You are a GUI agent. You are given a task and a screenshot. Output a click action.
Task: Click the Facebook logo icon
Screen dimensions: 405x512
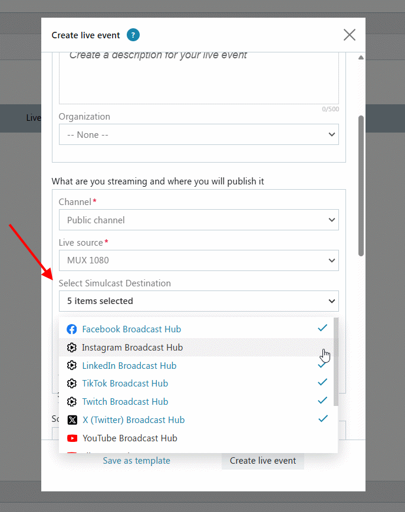72,329
